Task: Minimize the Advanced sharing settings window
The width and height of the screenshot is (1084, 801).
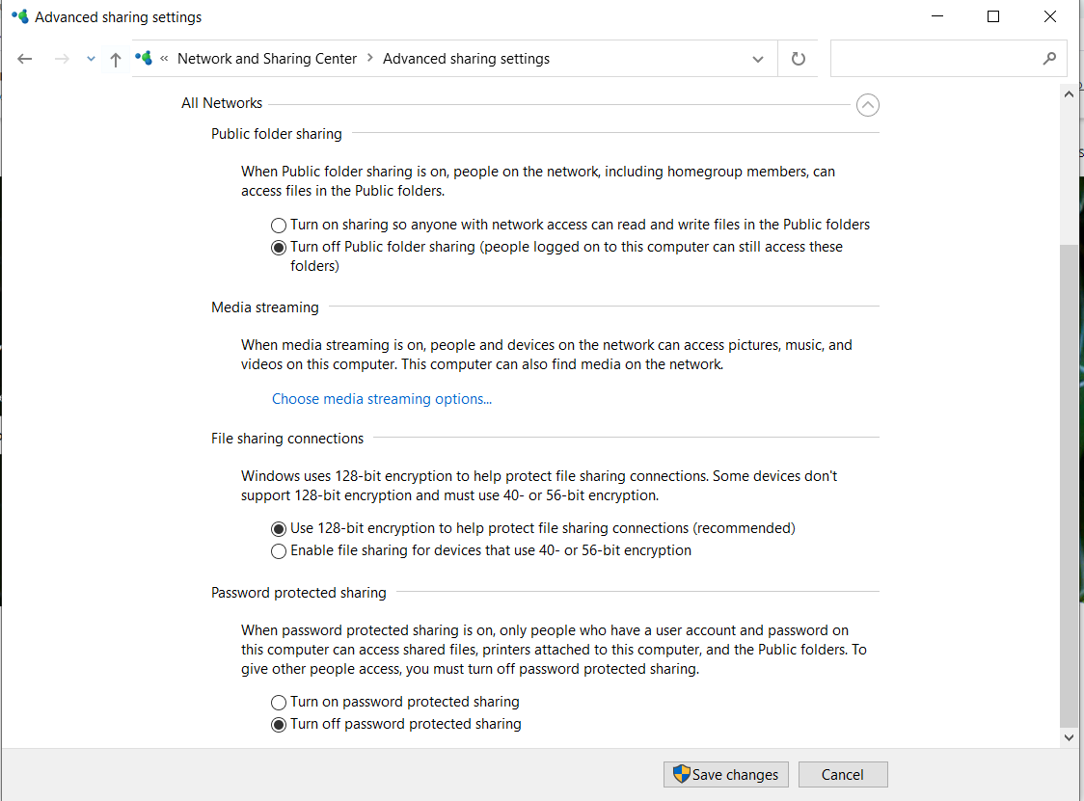Action: tap(937, 16)
